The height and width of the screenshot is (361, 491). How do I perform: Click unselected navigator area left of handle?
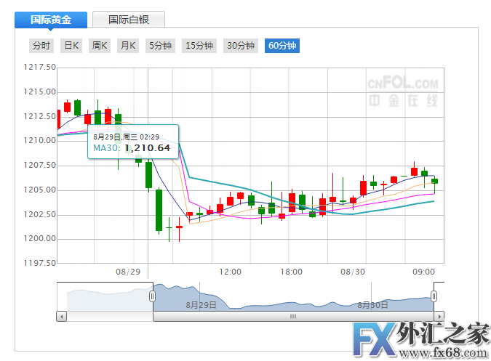point(105,298)
